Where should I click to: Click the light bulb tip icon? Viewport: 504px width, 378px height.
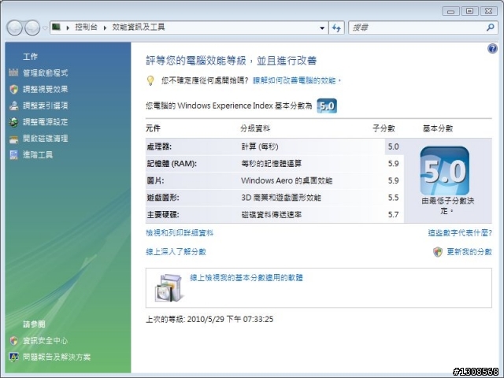(150, 80)
